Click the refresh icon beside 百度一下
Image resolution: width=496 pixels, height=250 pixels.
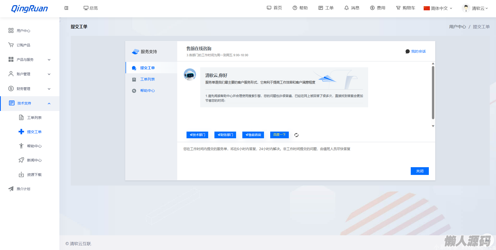296,135
